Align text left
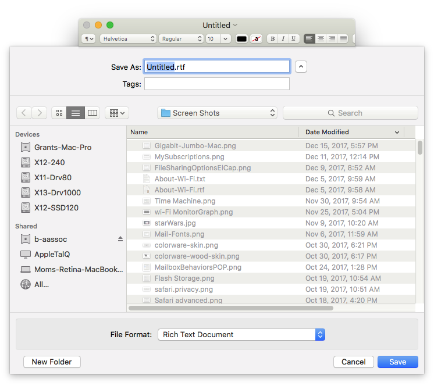434x386 pixels. [x=309, y=39]
